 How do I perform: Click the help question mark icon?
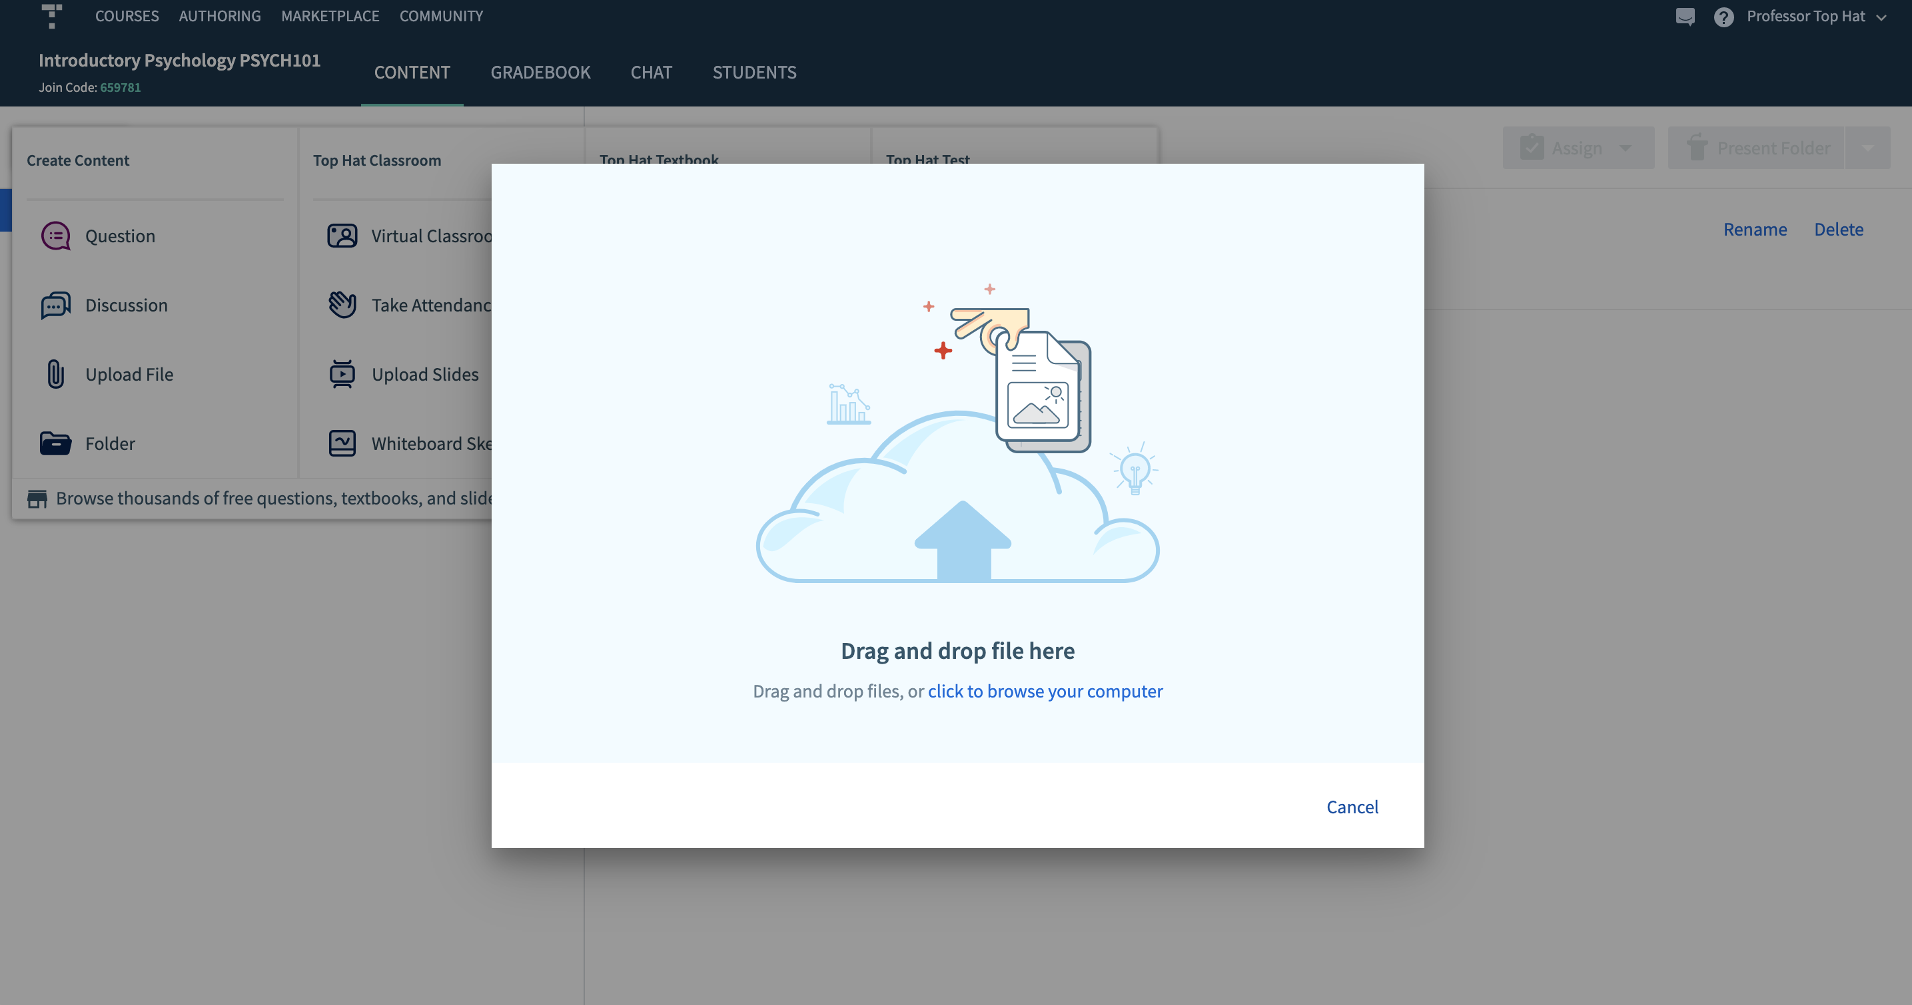(1723, 17)
